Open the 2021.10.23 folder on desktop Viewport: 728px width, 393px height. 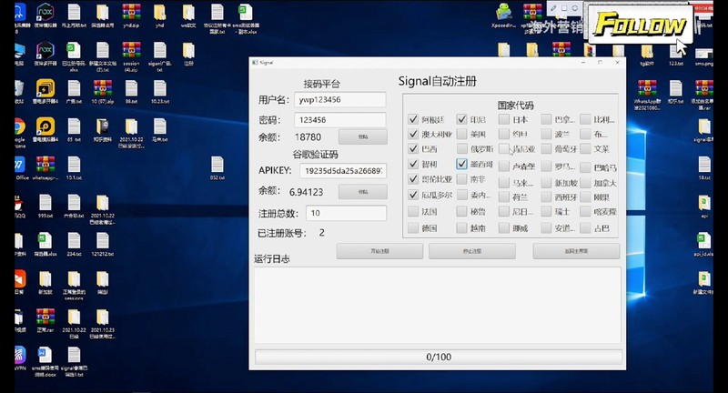(x=103, y=323)
